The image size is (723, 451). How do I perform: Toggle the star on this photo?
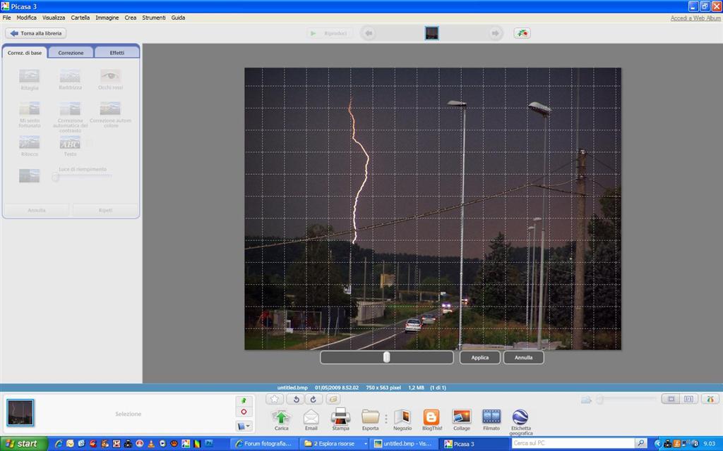pos(275,400)
